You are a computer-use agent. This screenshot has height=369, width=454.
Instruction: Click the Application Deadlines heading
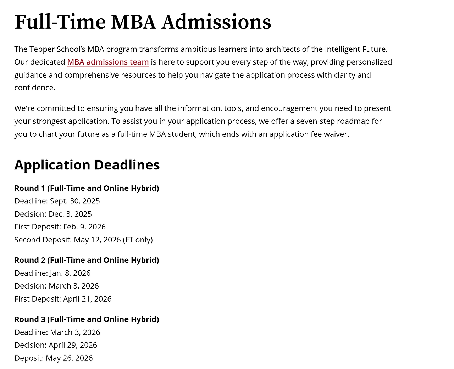[x=87, y=165]
